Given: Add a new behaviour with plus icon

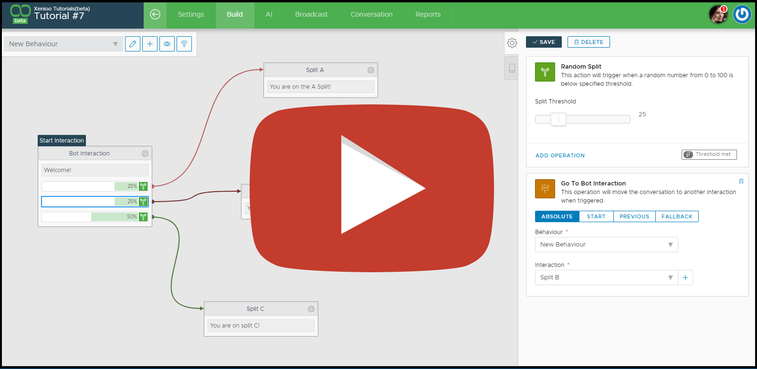Looking at the screenshot, I should (x=150, y=44).
